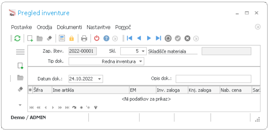
Task: Click the Skladišče materiala text
Action: click(x=167, y=52)
